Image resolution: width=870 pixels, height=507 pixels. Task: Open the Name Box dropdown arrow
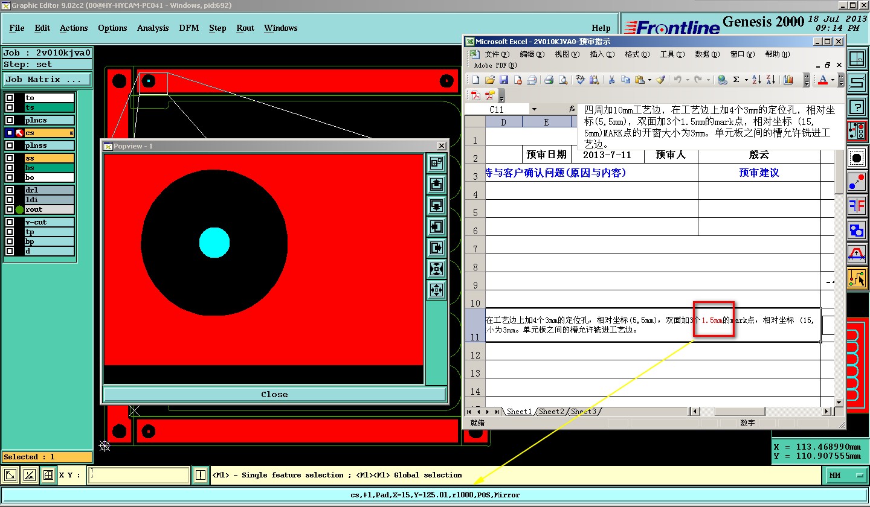pos(534,109)
